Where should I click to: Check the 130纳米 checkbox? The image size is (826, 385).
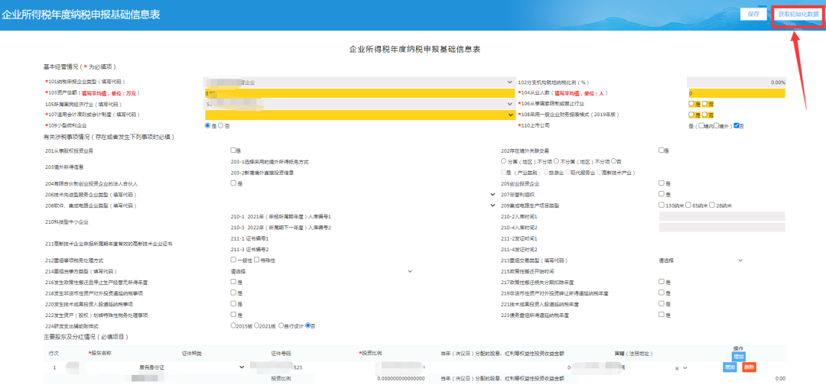point(662,205)
